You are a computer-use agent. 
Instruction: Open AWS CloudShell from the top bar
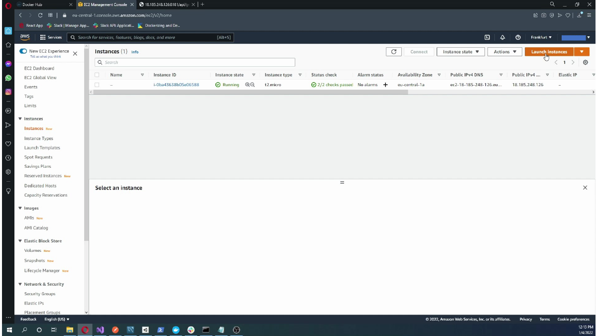coord(487,37)
